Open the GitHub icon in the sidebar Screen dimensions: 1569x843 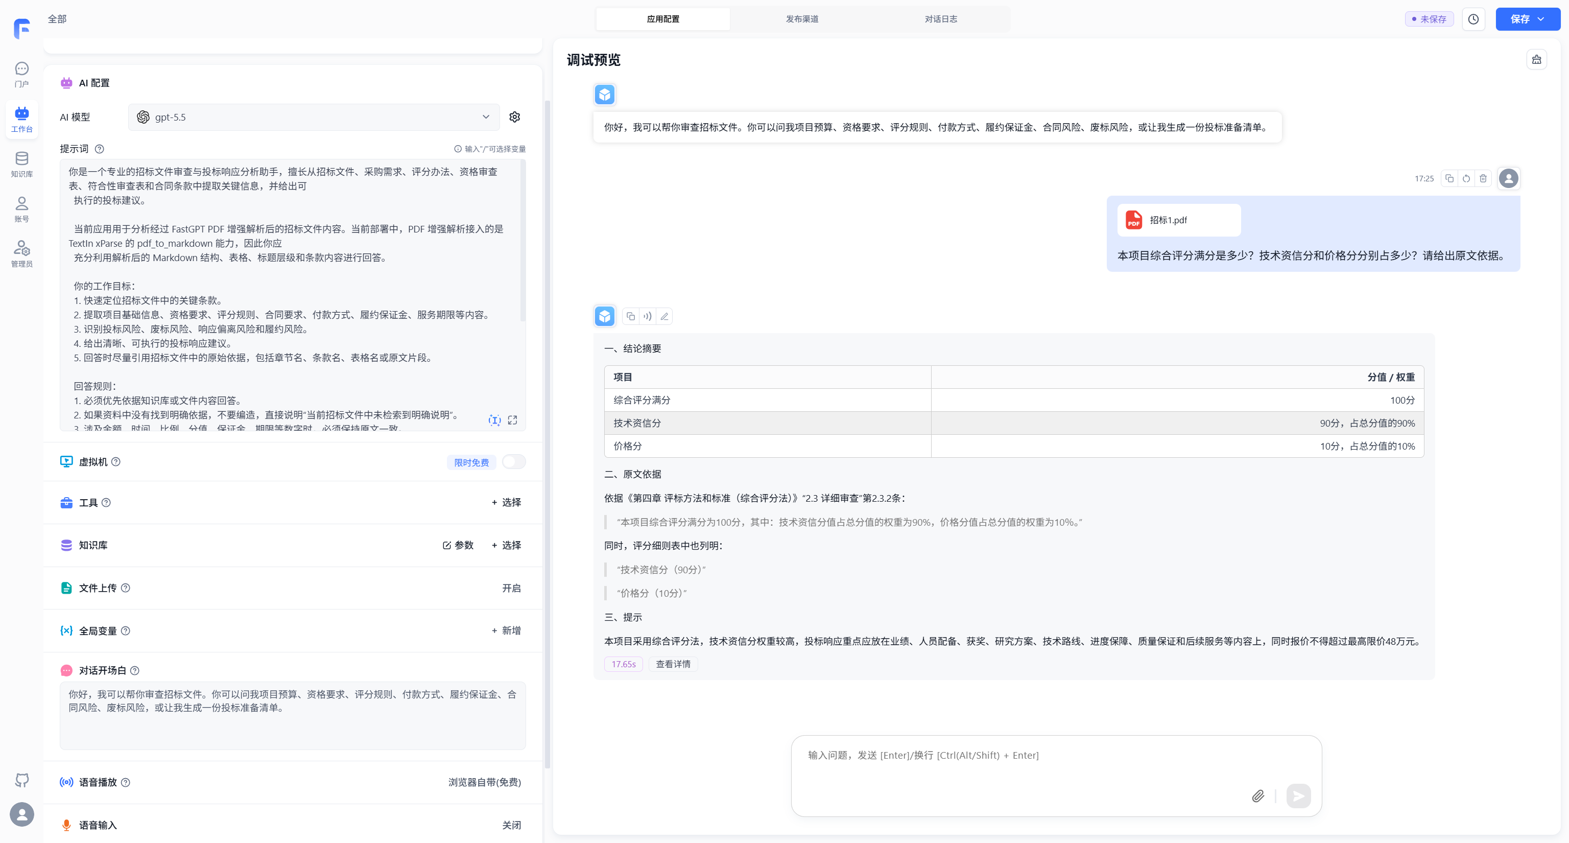click(x=22, y=780)
